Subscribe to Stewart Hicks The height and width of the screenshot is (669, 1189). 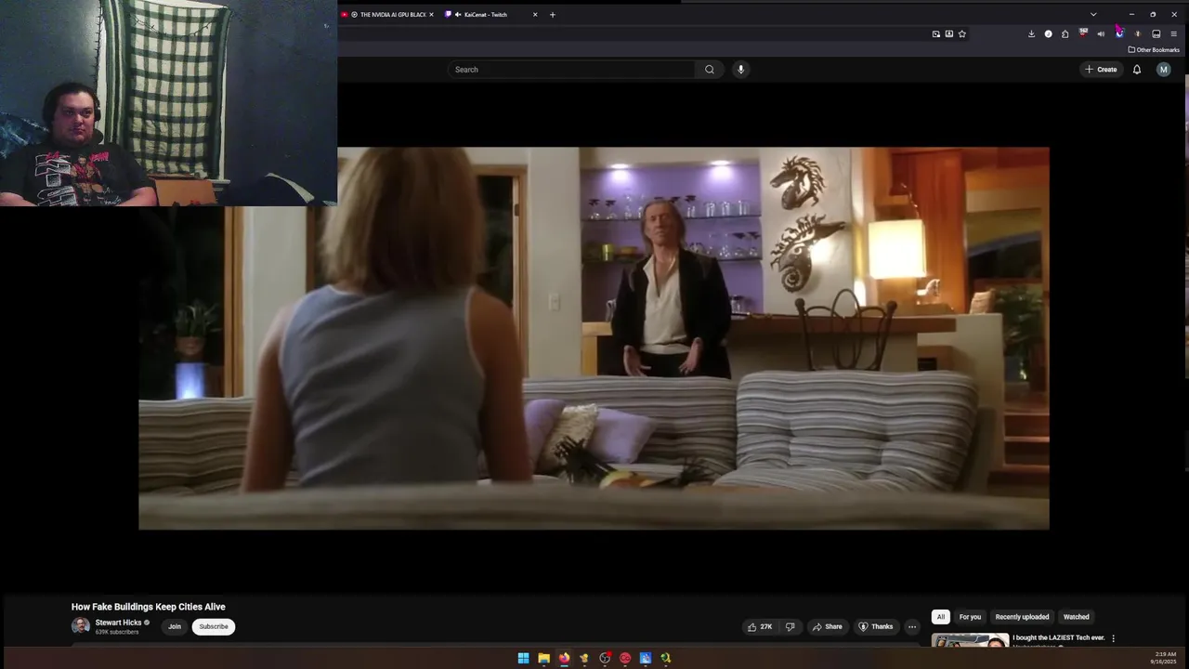[x=213, y=626]
